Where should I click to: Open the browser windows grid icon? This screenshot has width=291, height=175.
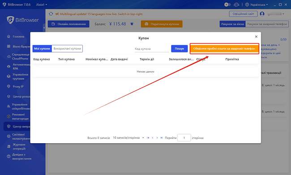point(9,47)
